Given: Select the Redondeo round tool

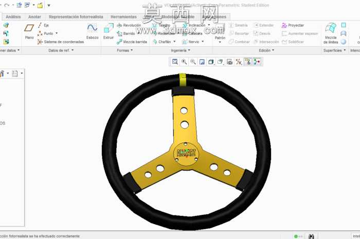Looking at the screenshot, I should pyautogui.click(x=164, y=33).
